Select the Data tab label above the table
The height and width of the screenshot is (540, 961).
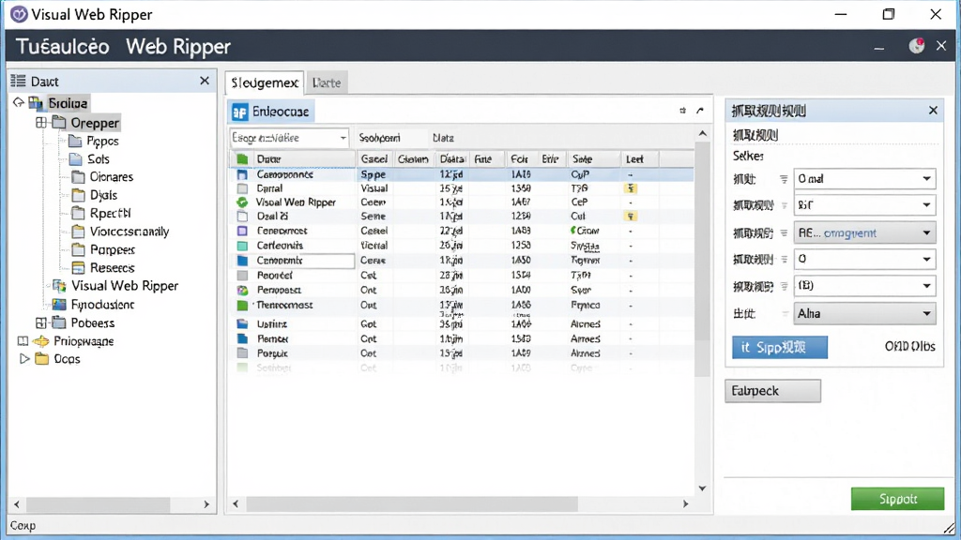(443, 138)
